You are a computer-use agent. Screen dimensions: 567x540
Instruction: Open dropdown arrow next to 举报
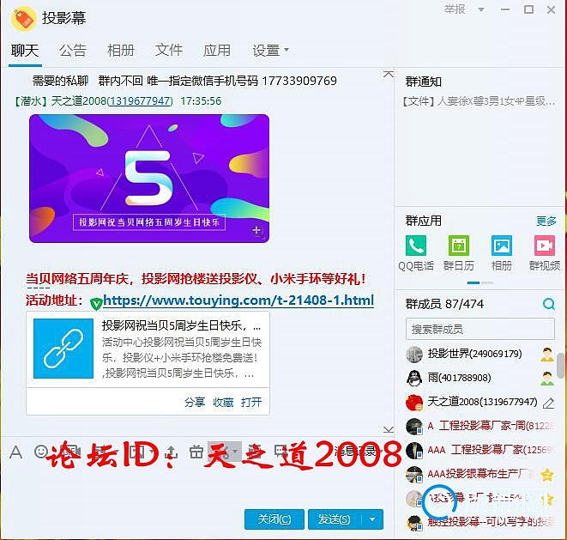(481, 9)
